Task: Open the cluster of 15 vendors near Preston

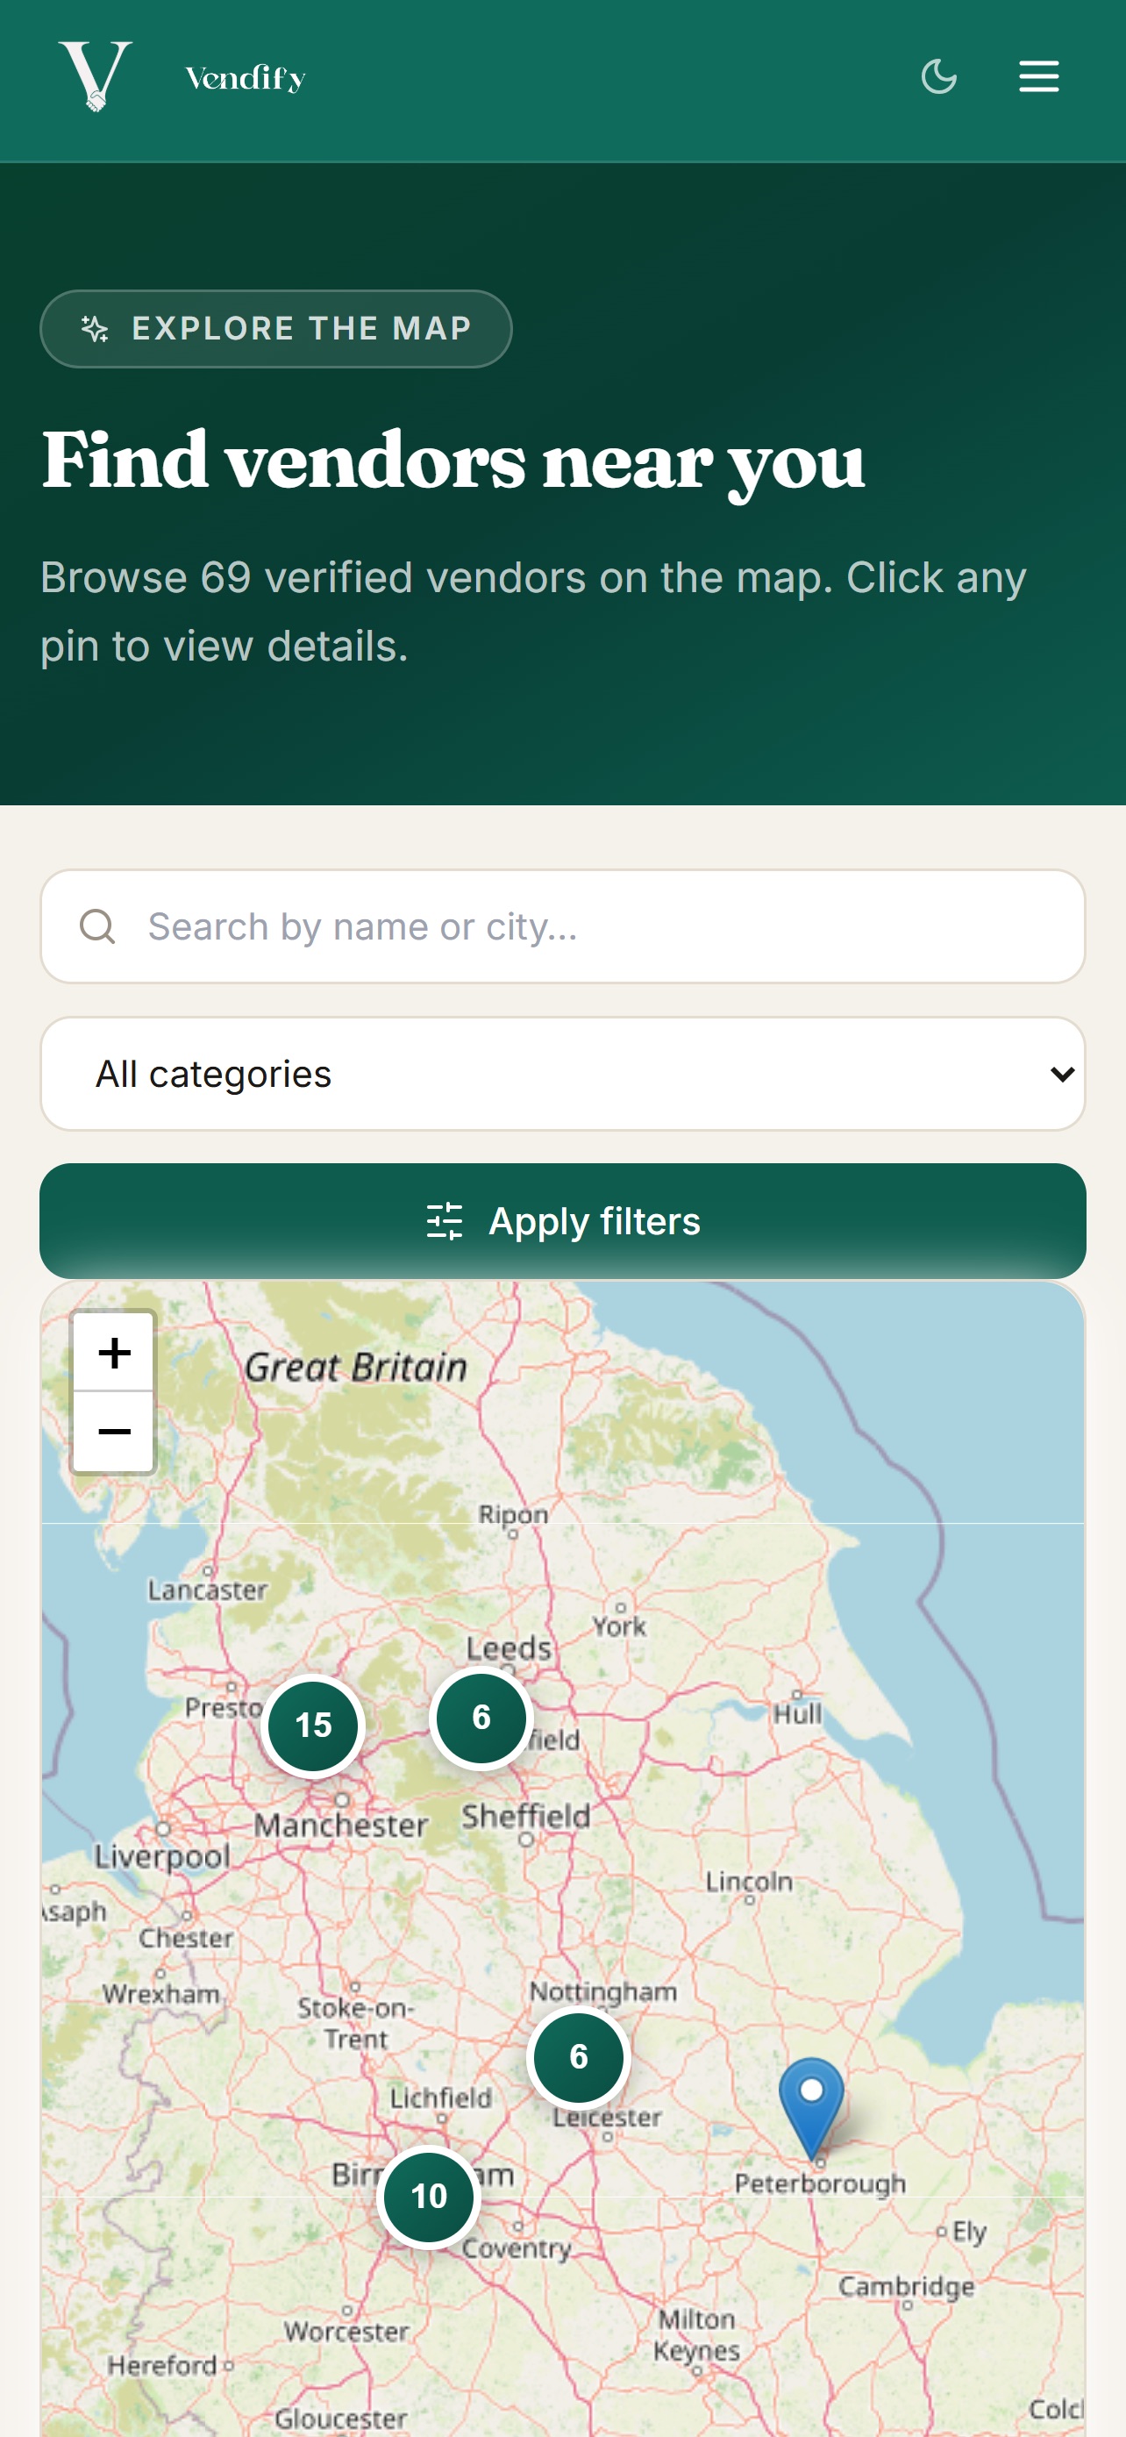Action: (x=313, y=1726)
